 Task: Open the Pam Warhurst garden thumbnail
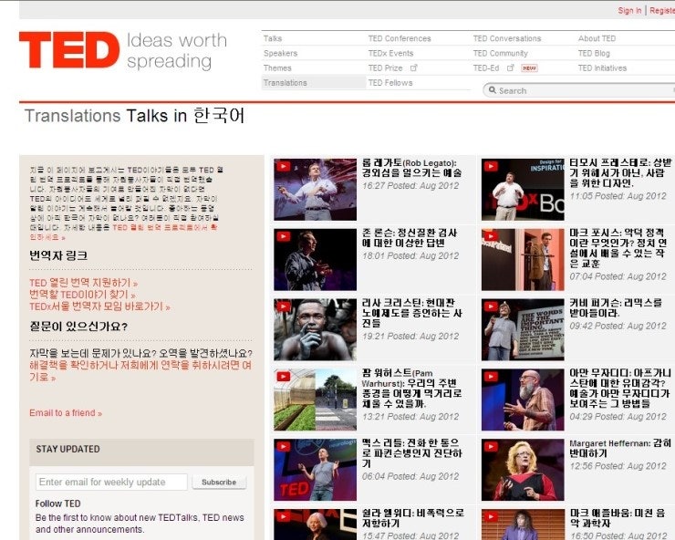tap(315, 400)
